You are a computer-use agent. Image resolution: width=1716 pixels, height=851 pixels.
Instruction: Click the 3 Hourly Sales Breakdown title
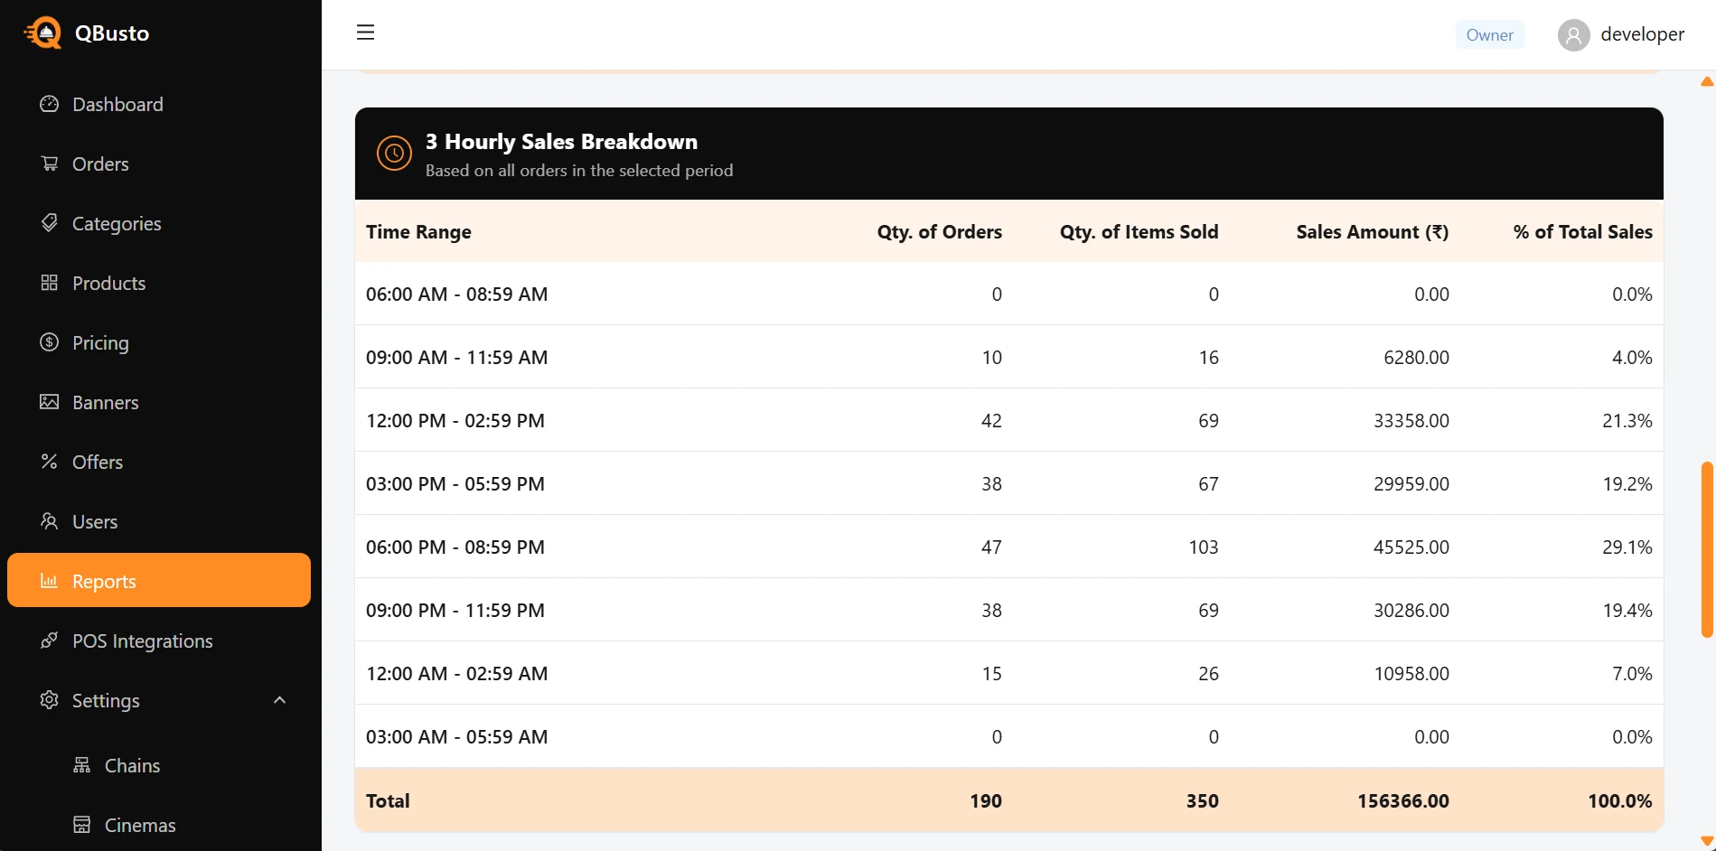tap(561, 142)
